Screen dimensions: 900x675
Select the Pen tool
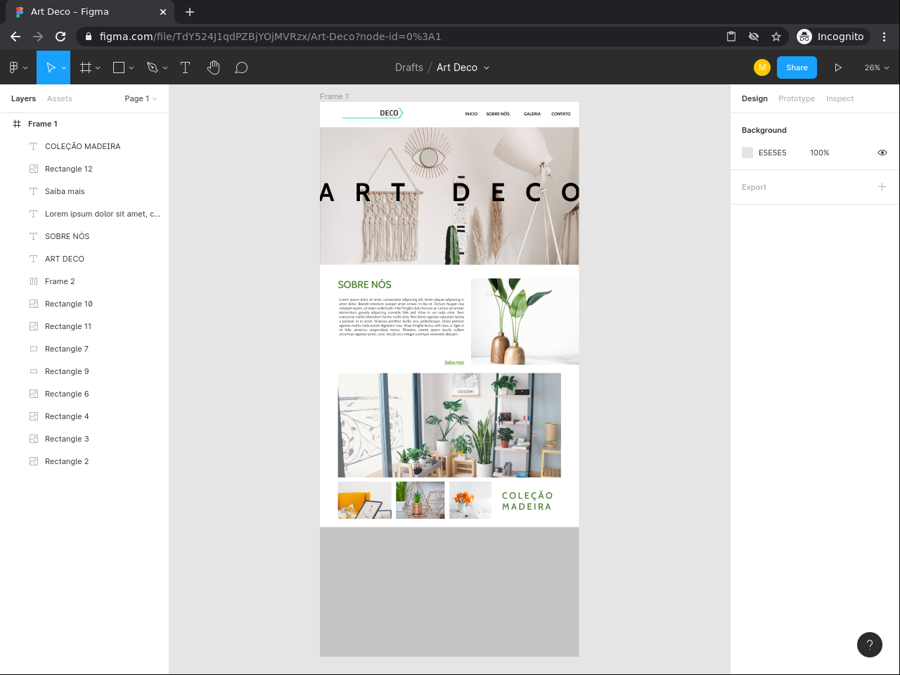(152, 67)
